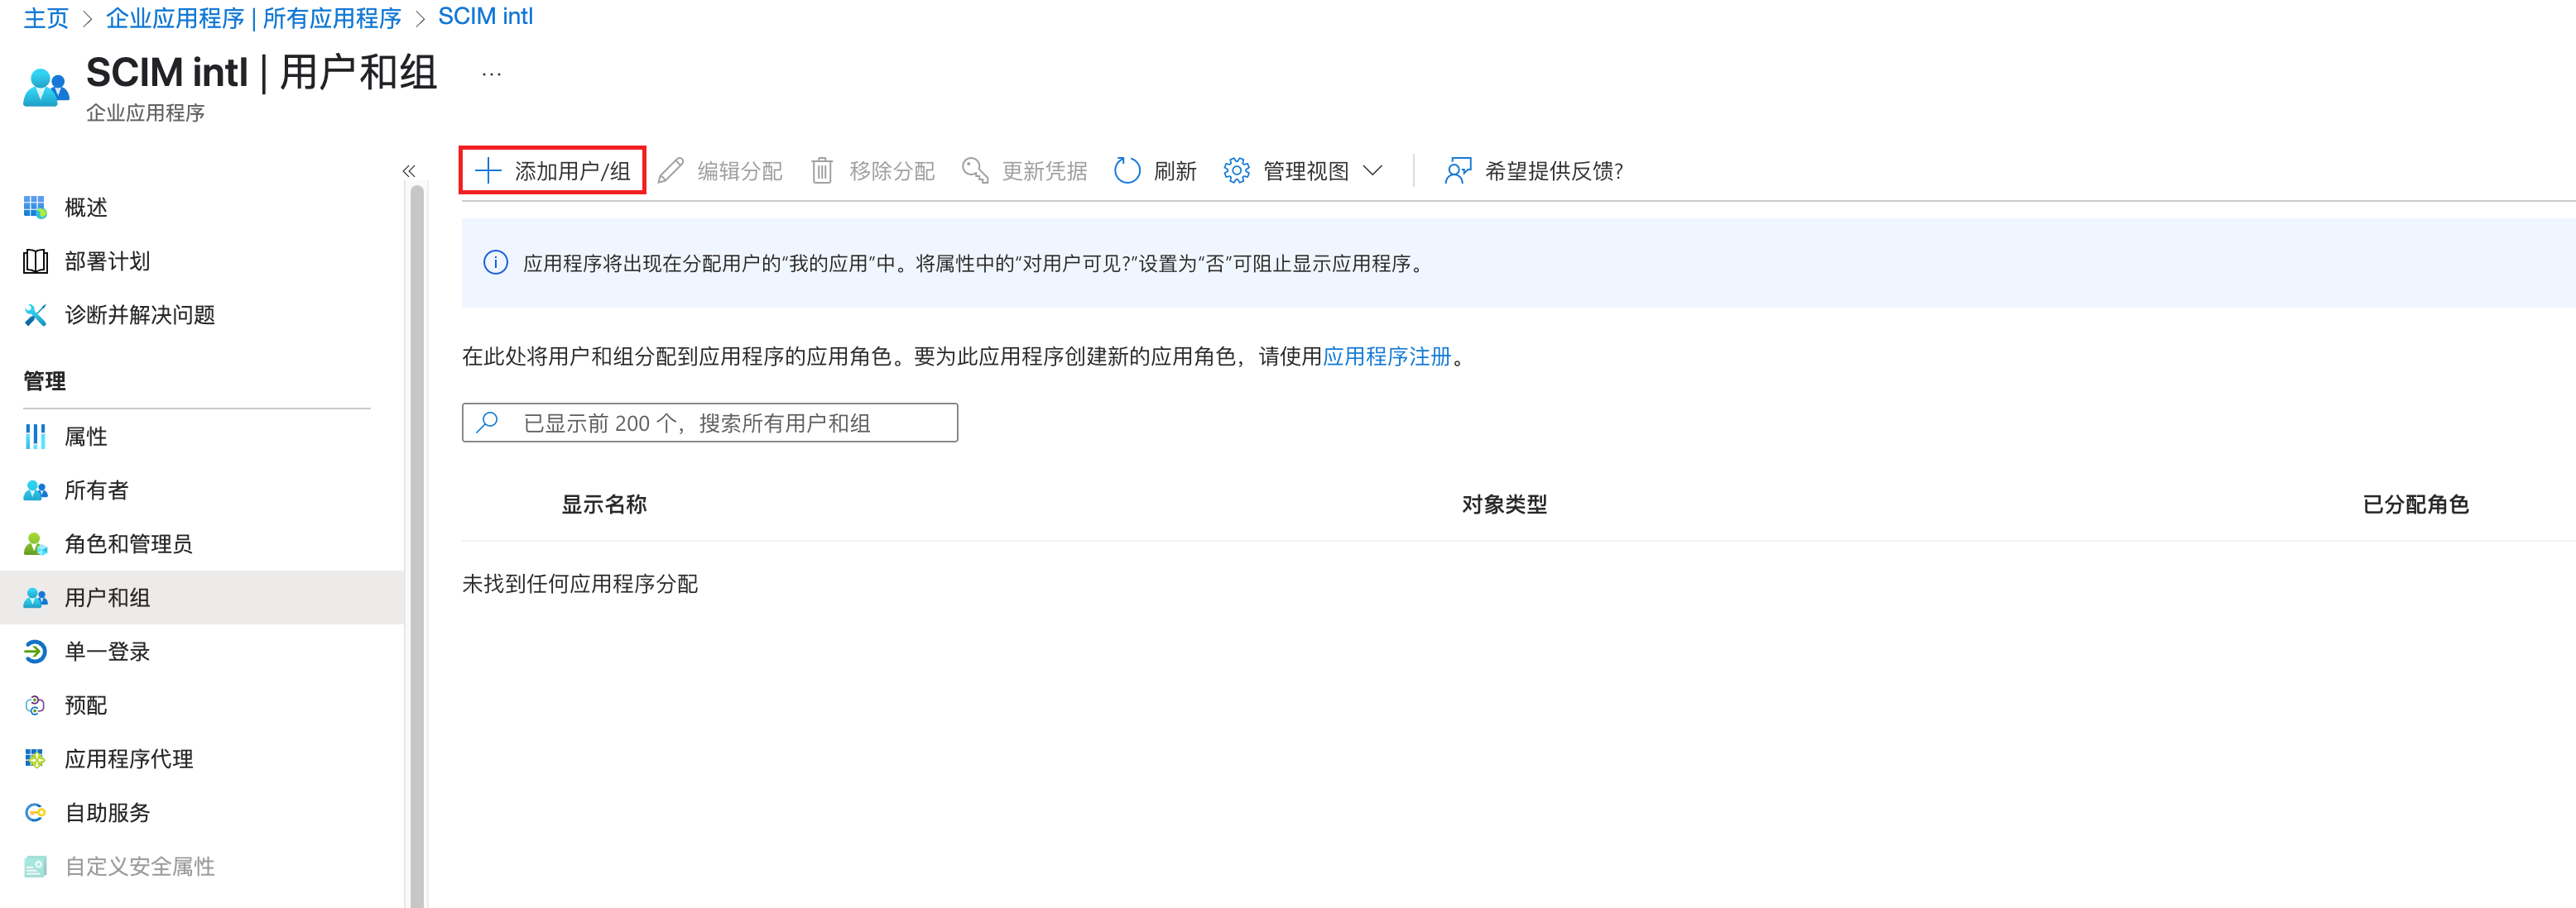Click the 希望提供反馈 feedback icon
The width and height of the screenshot is (2576, 908).
1458,171
